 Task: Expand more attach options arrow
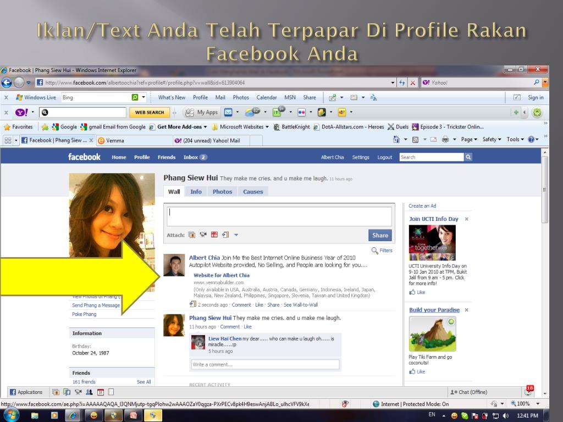click(x=236, y=235)
